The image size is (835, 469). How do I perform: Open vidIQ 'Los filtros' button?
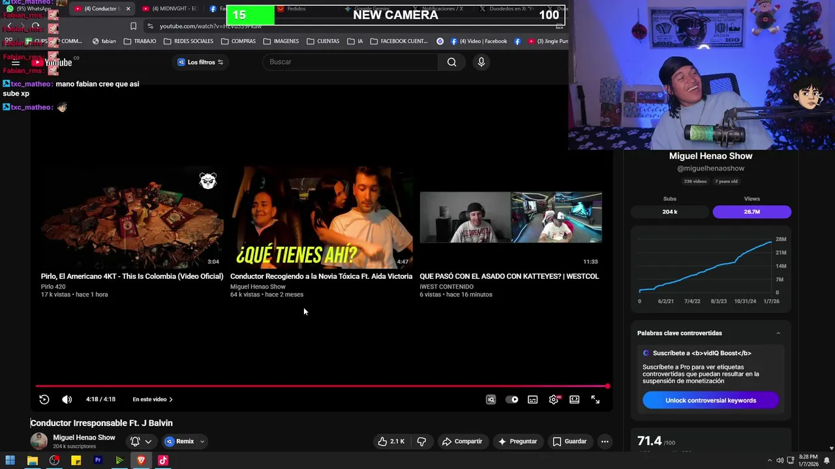(200, 62)
